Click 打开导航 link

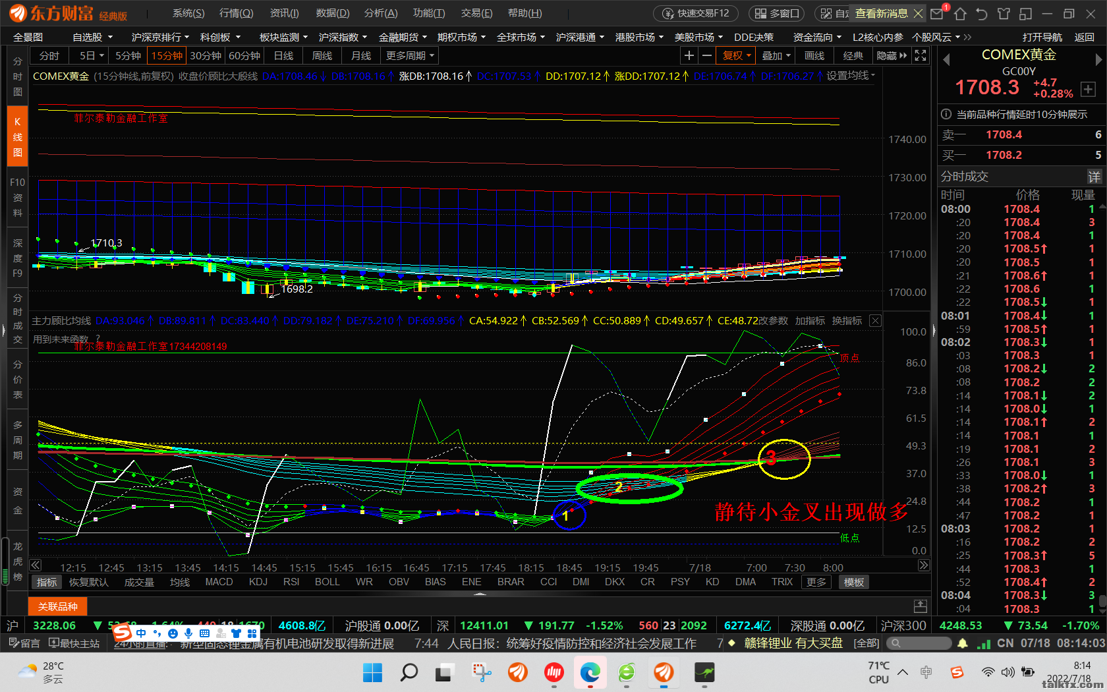(1042, 38)
